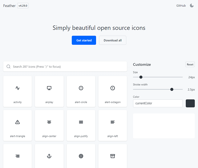Select the align-center icon
This screenshot has height=168, width=198.
[49, 125]
